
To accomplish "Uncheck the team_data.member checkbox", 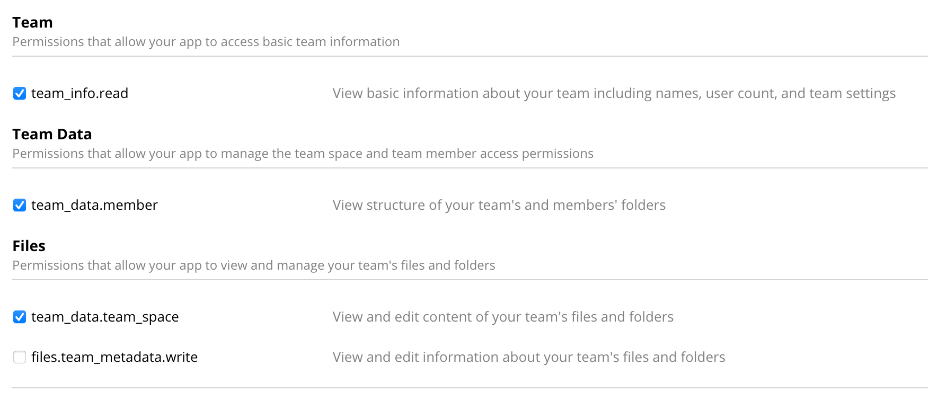I will tap(20, 206).
